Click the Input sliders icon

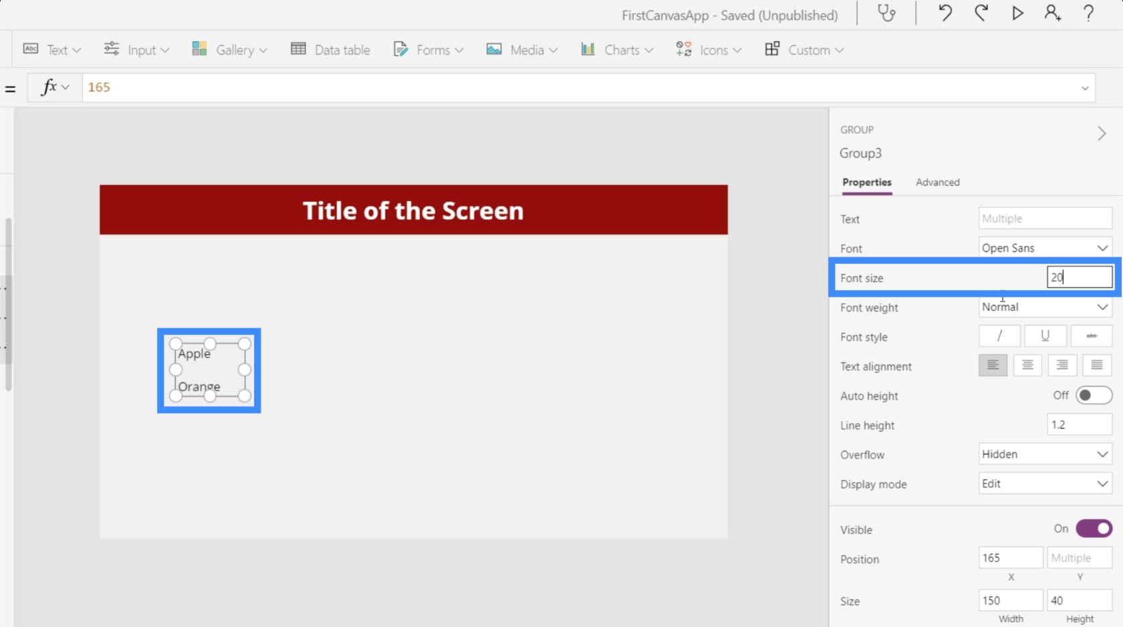click(x=112, y=49)
